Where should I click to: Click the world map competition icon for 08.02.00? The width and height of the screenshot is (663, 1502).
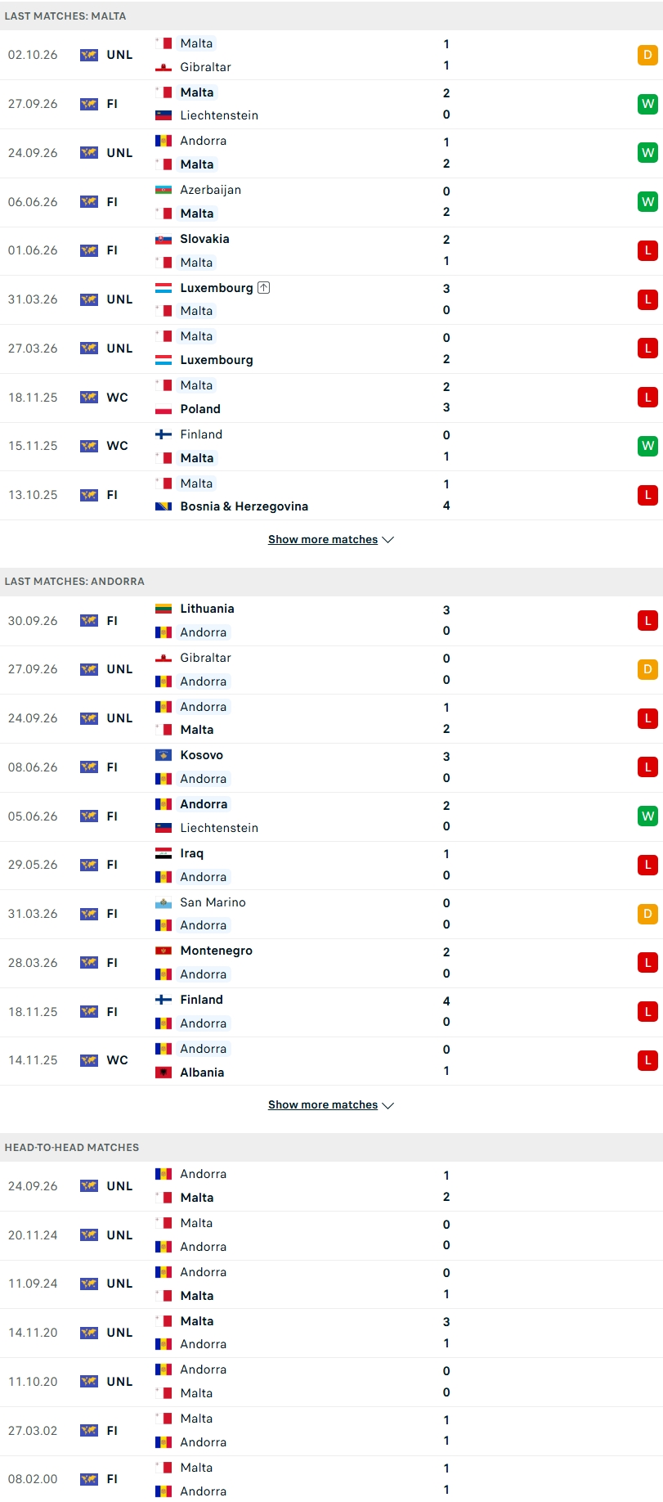(x=89, y=1479)
